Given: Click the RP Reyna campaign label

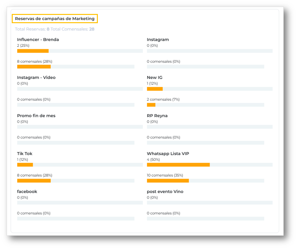Looking at the screenshot, I should coord(157,116).
